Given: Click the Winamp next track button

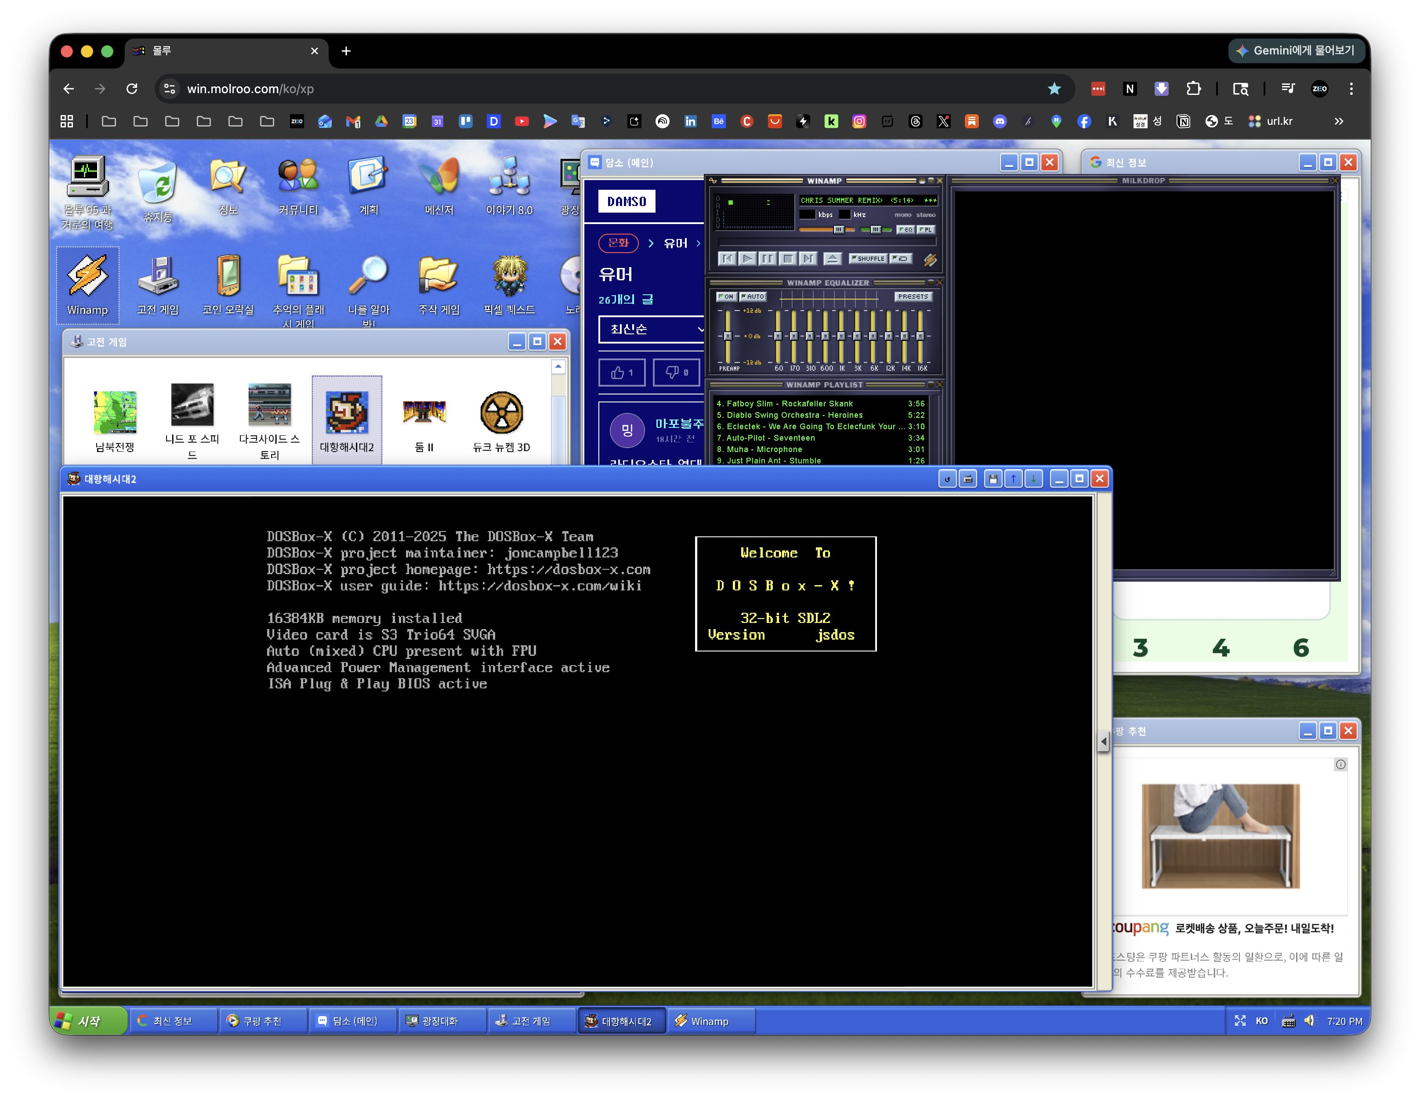Looking at the screenshot, I should (808, 259).
